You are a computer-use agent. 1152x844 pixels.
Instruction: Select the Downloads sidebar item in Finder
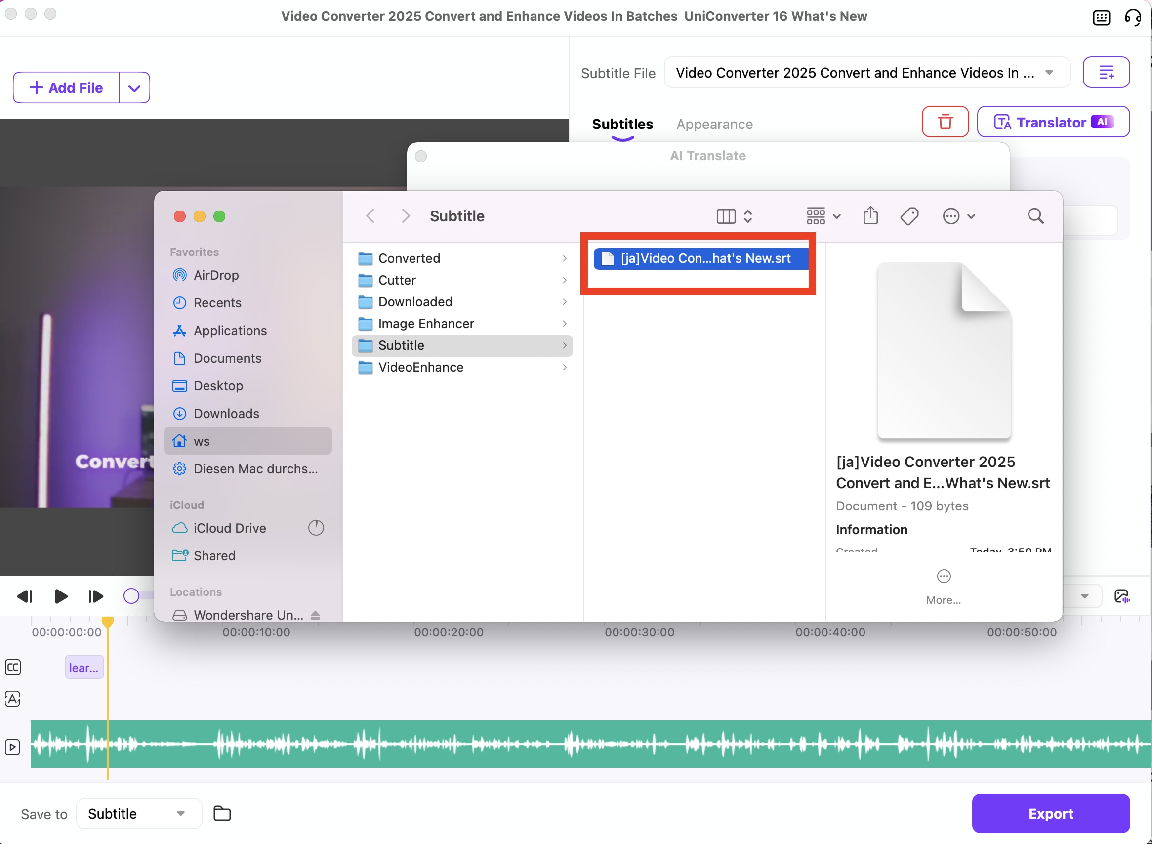[226, 413]
